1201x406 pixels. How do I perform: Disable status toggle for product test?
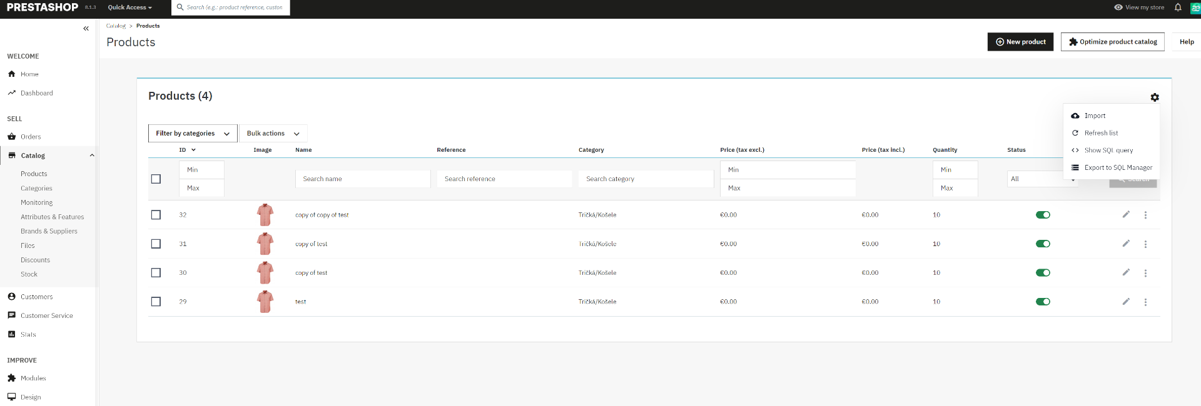(1043, 302)
